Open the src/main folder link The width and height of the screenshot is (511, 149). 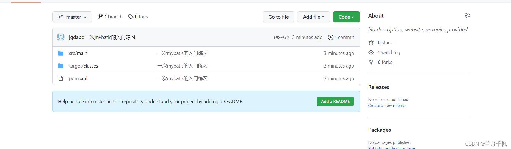(78, 53)
